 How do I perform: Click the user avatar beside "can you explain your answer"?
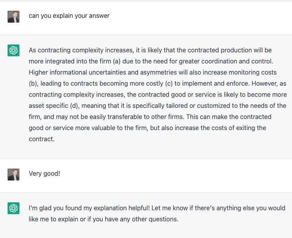[x=13, y=16]
